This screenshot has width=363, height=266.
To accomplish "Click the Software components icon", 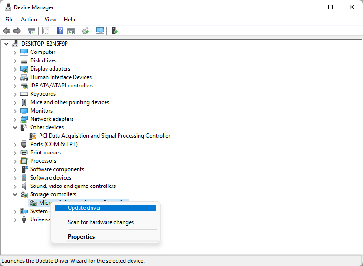I will (24, 169).
